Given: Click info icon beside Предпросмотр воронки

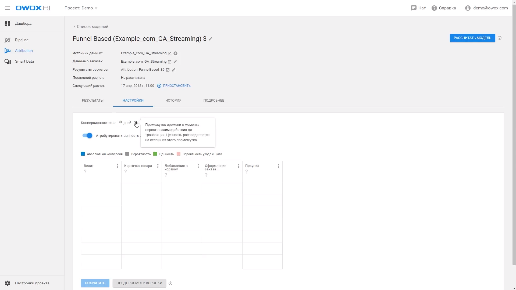Looking at the screenshot, I should click(170, 283).
